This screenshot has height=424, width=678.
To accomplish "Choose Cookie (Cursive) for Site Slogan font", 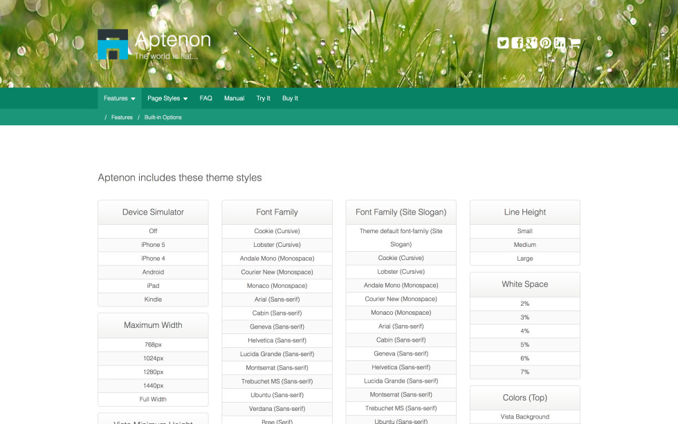I will (401, 258).
